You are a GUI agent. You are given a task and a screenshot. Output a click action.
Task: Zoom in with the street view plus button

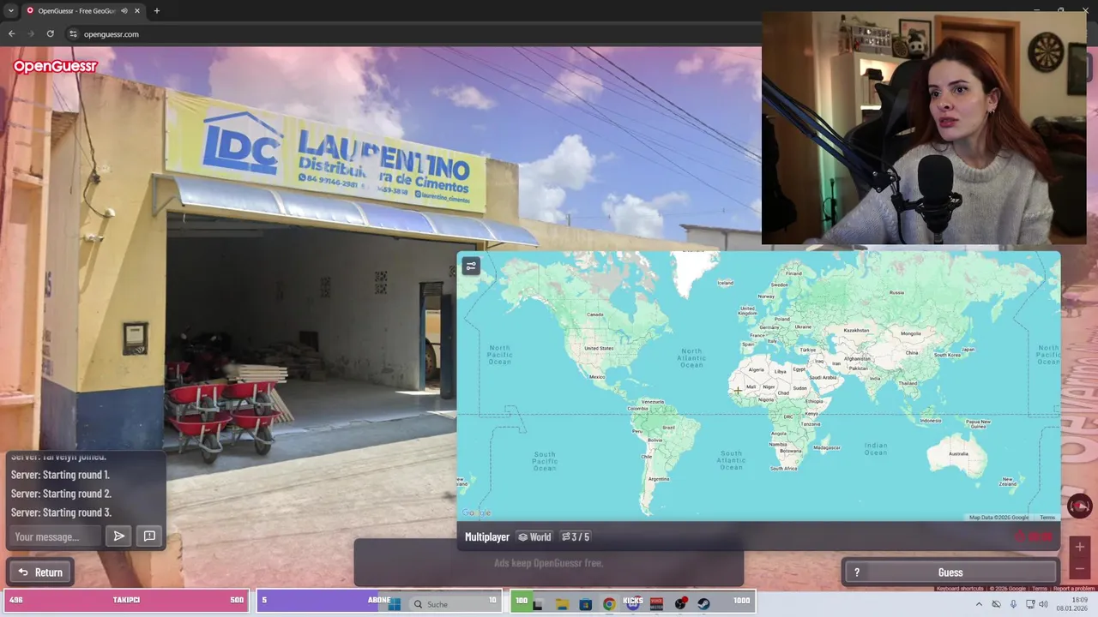[x=1080, y=547]
